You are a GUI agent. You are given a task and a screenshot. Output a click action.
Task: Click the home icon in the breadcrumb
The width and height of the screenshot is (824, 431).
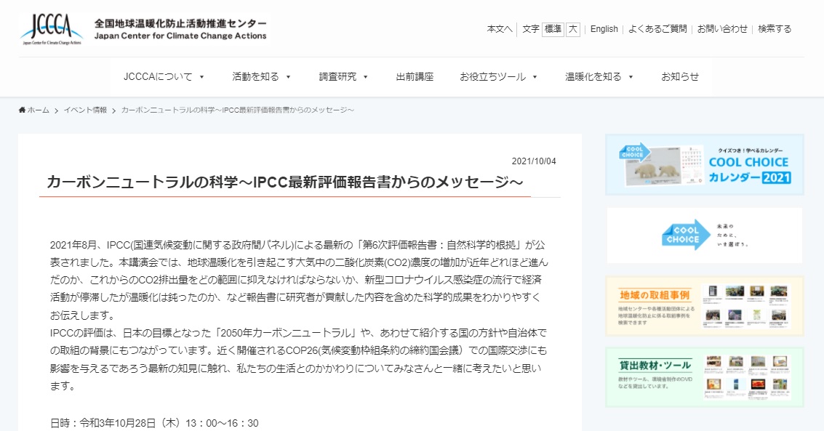(21, 110)
